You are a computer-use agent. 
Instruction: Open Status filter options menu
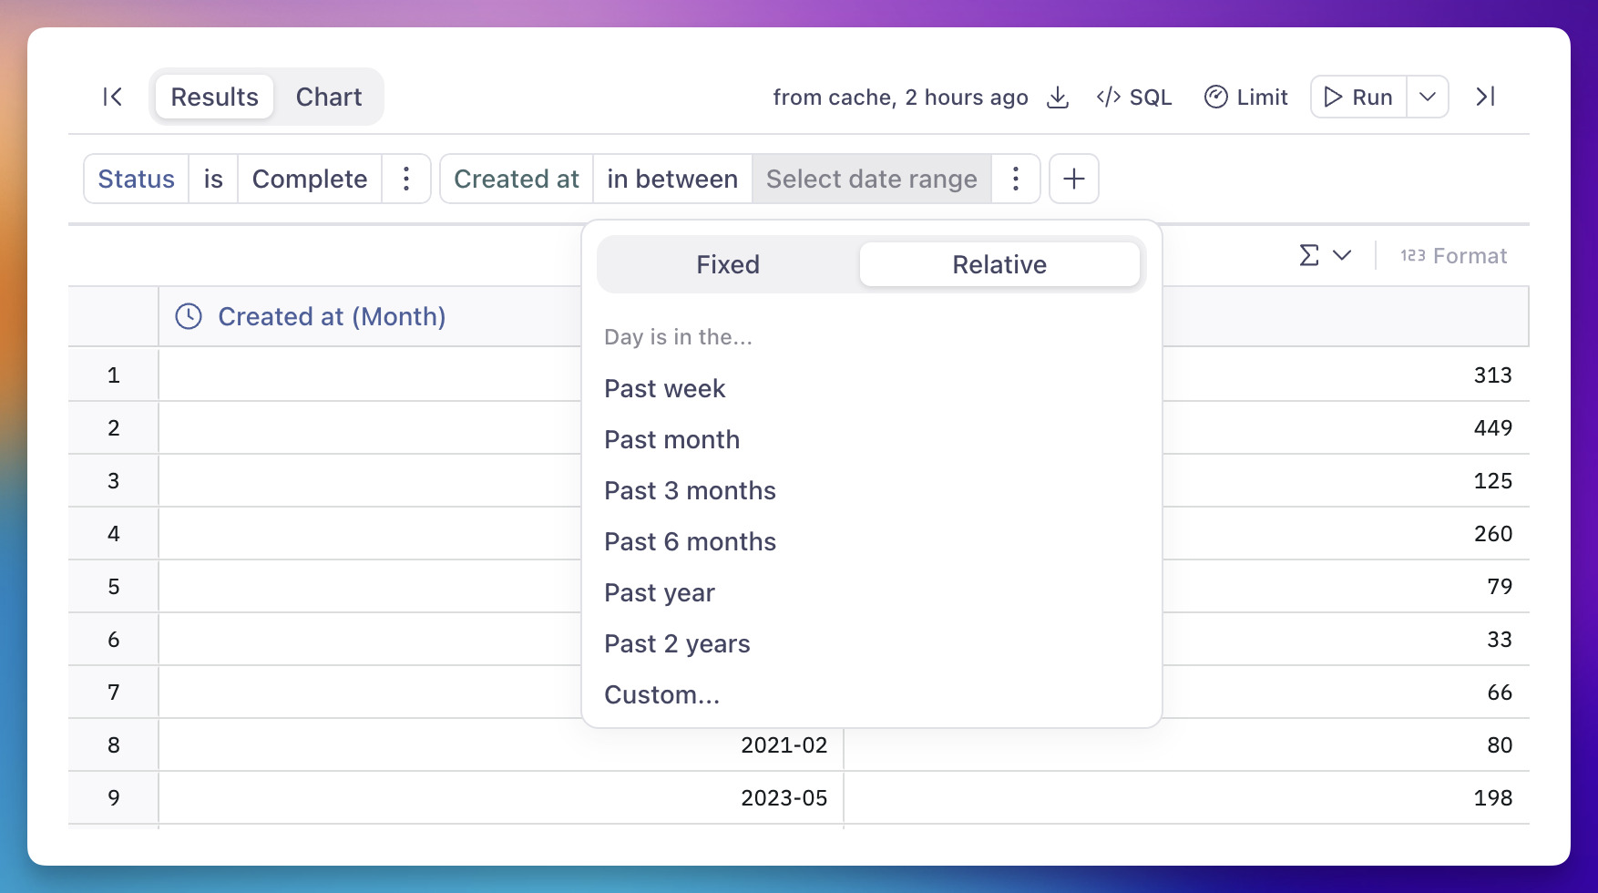point(406,179)
